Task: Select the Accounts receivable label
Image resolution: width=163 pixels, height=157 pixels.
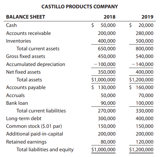Action: pos(28,33)
